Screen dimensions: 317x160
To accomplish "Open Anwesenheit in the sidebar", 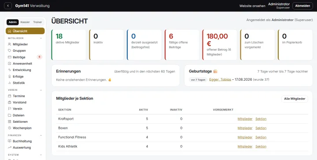I will (x=25, y=64).
